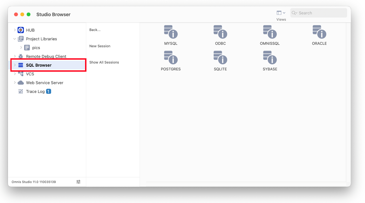The height and width of the screenshot is (203, 365).
Task: Expand the Web Service Server node
Action: [15, 83]
